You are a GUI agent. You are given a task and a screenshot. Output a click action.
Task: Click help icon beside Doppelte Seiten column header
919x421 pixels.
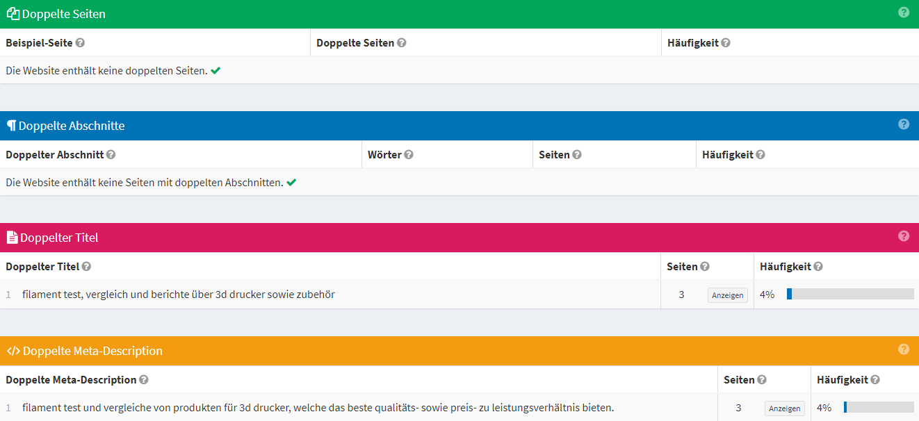[402, 43]
